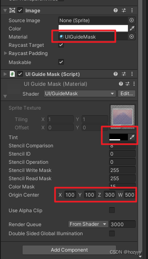Open object picker for Material field
Viewport: 148px width, 259px height.
point(132,37)
